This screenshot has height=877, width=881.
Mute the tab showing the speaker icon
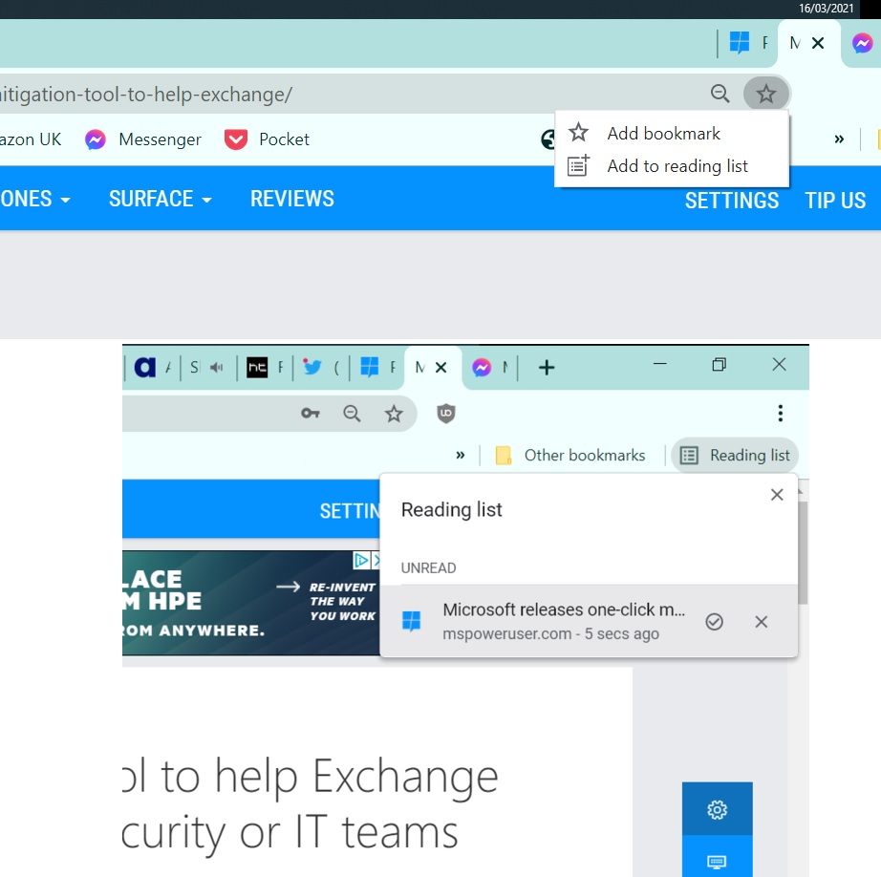[x=216, y=368]
